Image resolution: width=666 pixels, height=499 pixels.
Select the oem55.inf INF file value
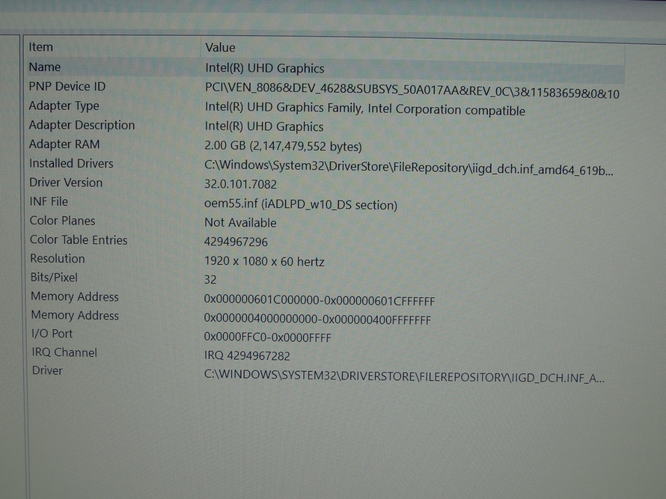click(x=301, y=204)
